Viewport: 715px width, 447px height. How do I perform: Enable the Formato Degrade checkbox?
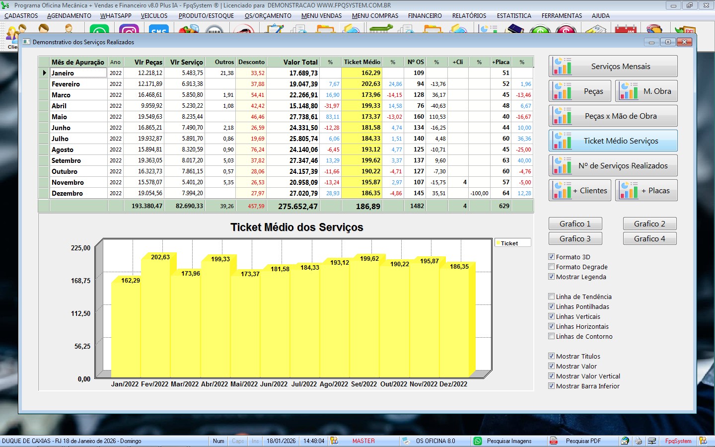[x=551, y=267]
